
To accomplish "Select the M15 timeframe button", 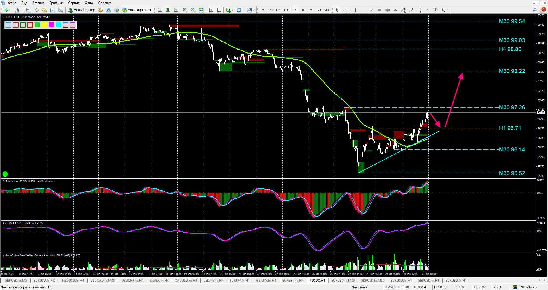I will point(278,10).
